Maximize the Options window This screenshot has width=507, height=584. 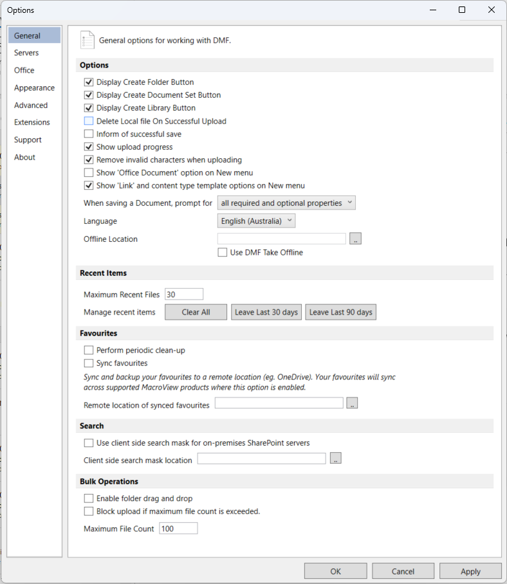coord(462,10)
